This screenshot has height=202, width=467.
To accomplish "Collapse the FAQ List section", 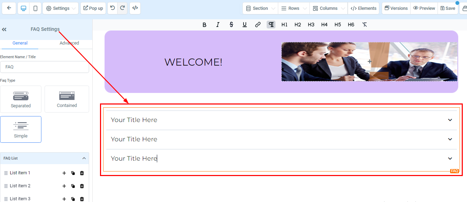I will 84,159.
